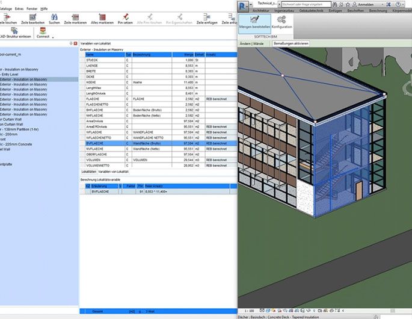Viewport: 412px width, 319px height.
Task: Open the Revit application menu button
Action: coord(244,4)
